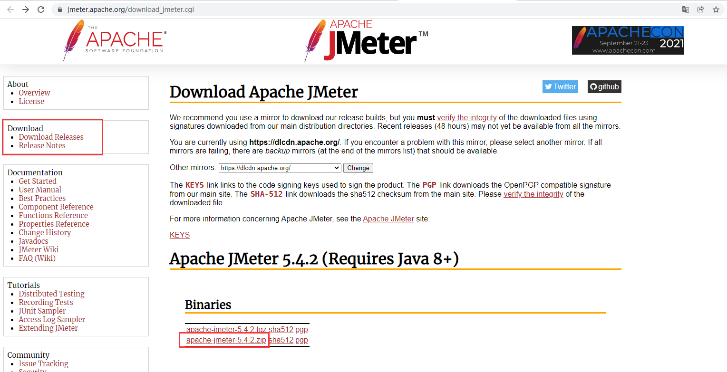Image resolution: width=727 pixels, height=372 pixels.
Task: Open Component Reference link
Action: point(56,207)
